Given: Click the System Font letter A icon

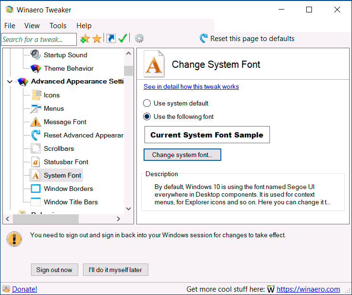Looking at the screenshot, I should (36, 175).
